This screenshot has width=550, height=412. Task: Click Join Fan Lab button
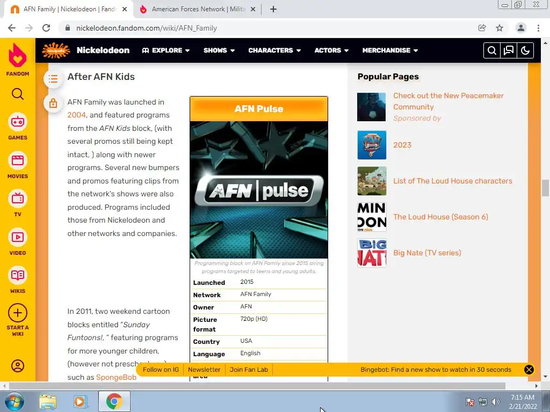[249, 370]
